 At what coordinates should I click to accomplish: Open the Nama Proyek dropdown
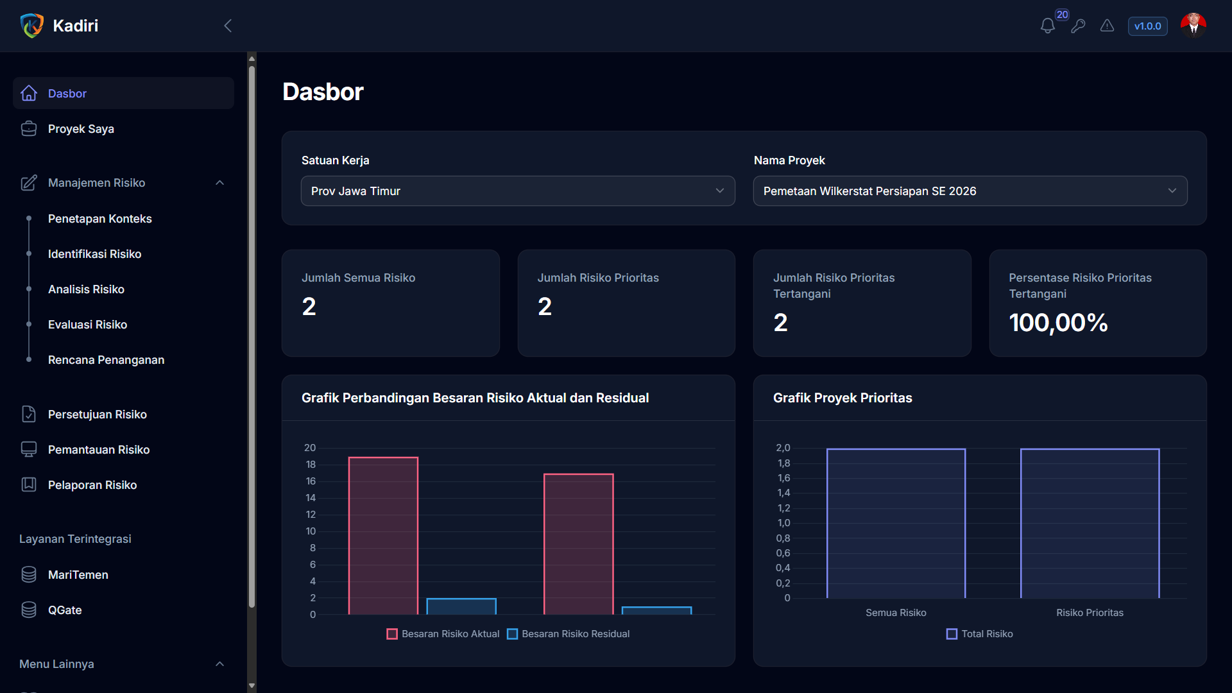(970, 191)
